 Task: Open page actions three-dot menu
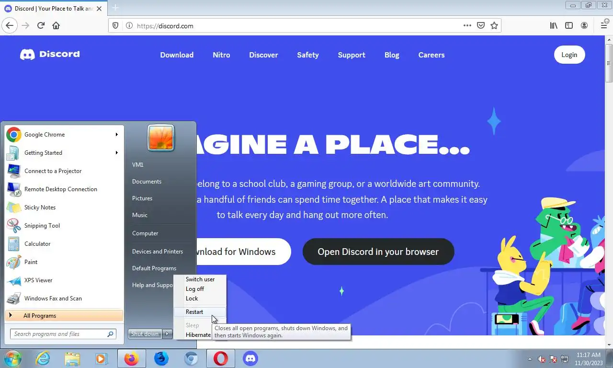tap(467, 25)
